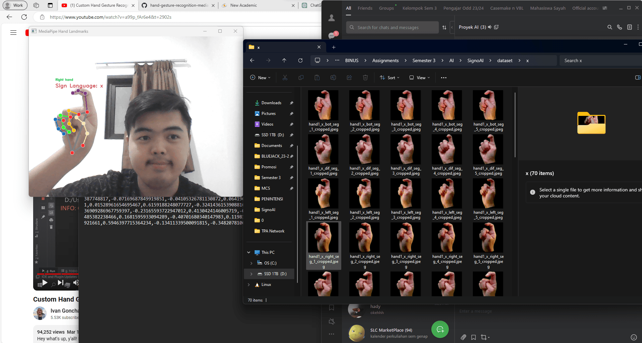
Task: Toggle the Explorer details pane button
Action: (x=638, y=78)
